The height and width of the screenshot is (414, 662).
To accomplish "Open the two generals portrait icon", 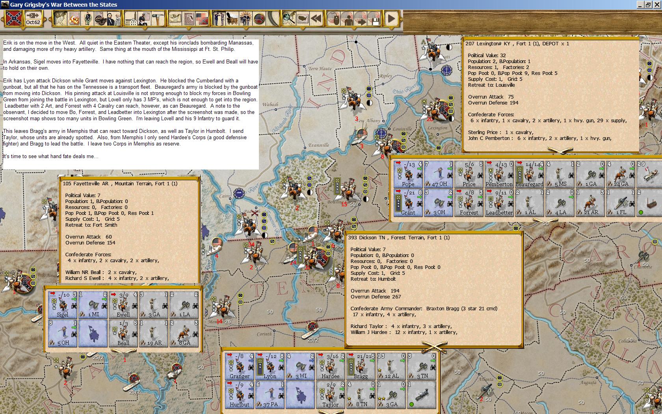I will 113,18.
